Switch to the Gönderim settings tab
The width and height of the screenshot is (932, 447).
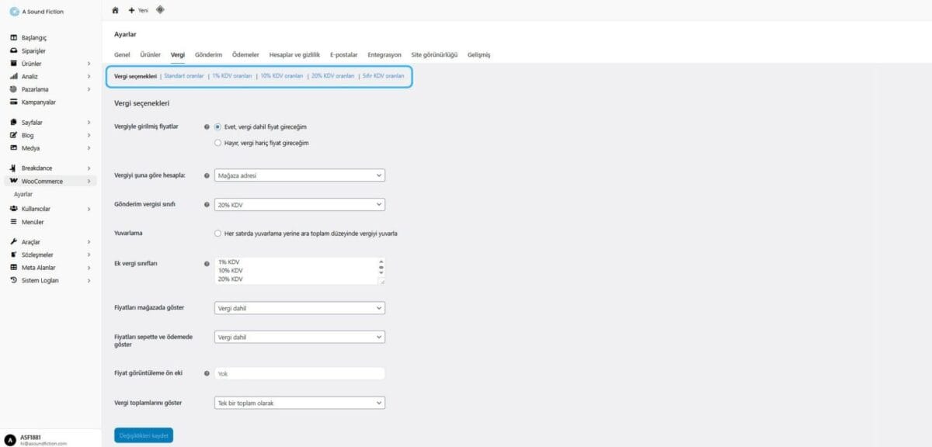(x=208, y=54)
